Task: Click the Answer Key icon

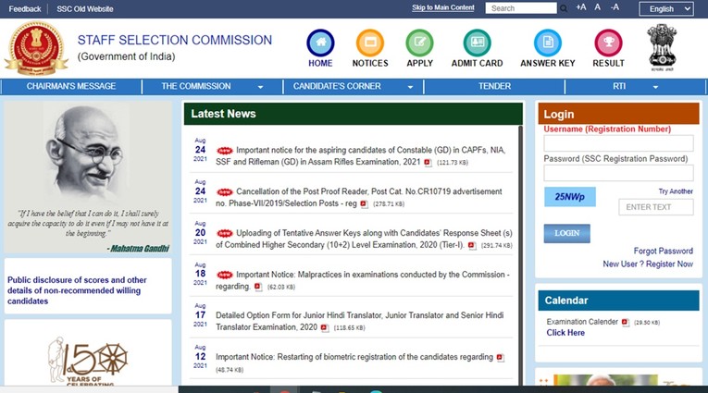Action: [x=547, y=43]
